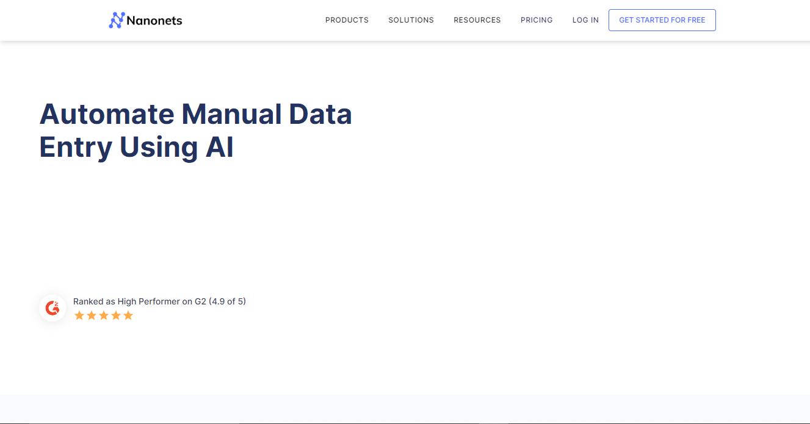Click the Nanonets logo icon
810x424 pixels.
tap(116, 20)
